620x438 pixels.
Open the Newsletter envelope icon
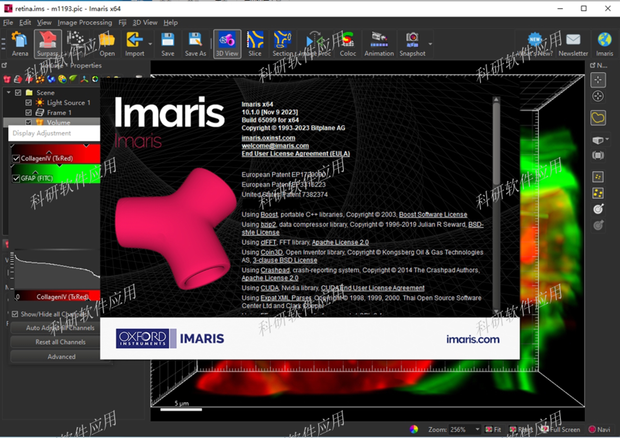click(x=573, y=44)
